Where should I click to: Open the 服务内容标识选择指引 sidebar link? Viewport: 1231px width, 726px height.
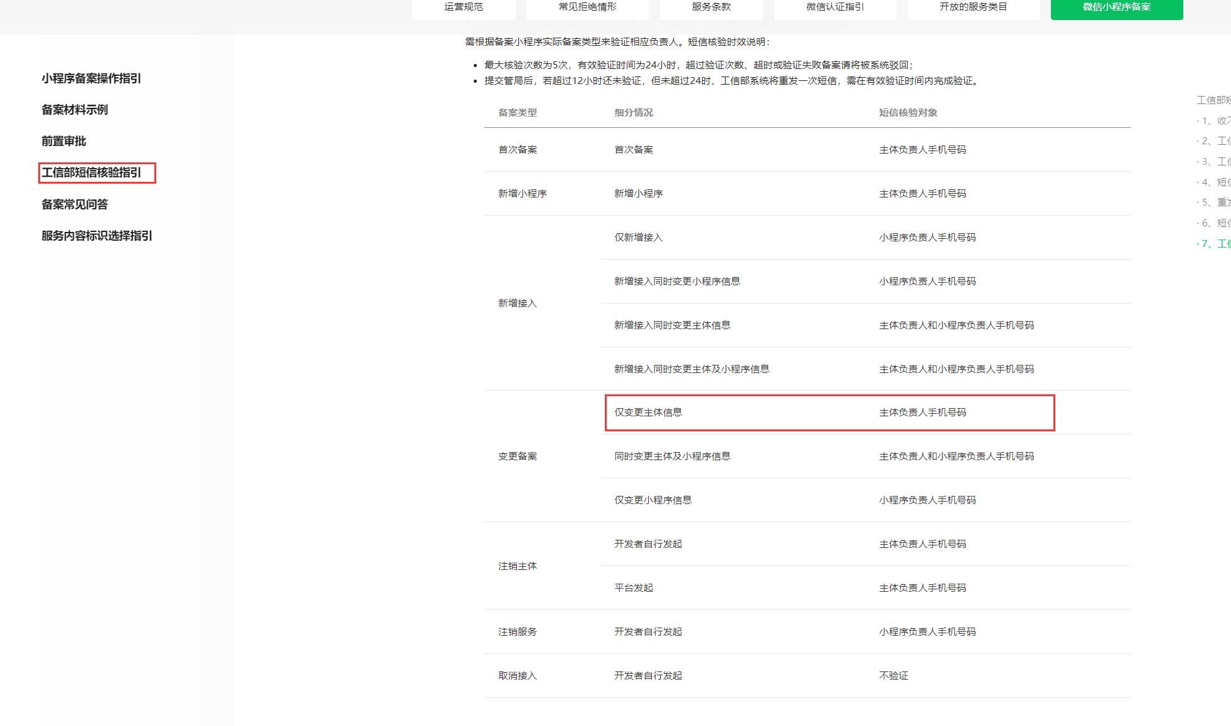point(97,236)
